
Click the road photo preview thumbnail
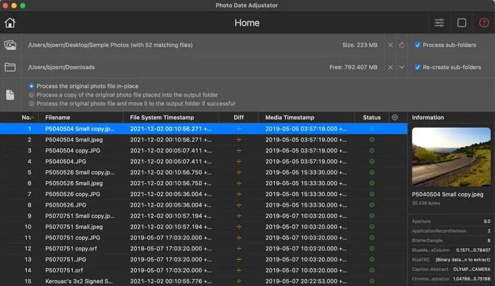451,157
